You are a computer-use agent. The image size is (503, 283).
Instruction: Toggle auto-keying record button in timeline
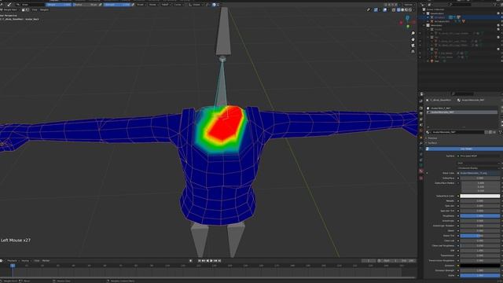(190, 261)
